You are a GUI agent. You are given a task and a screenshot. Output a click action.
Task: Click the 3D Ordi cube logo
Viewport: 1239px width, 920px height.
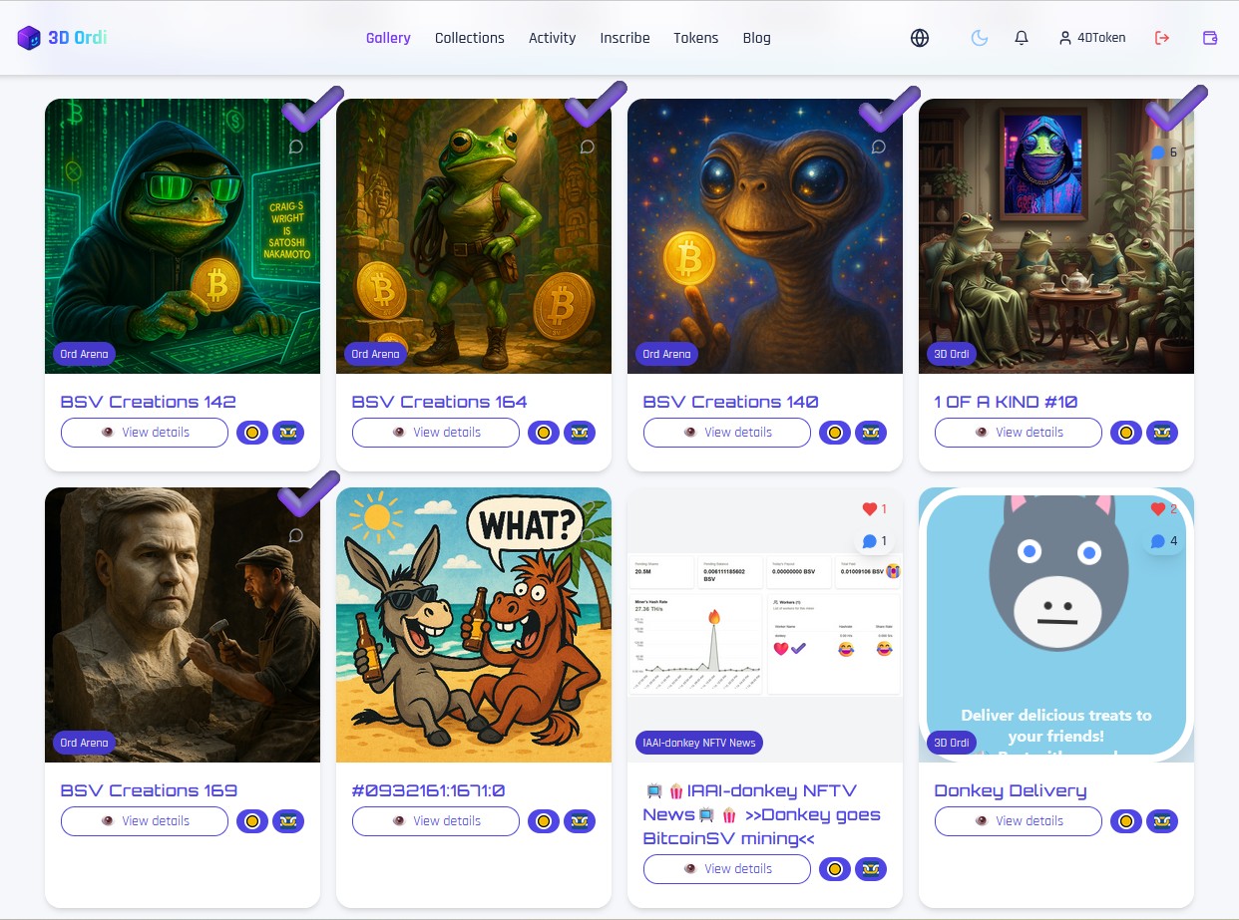click(29, 38)
